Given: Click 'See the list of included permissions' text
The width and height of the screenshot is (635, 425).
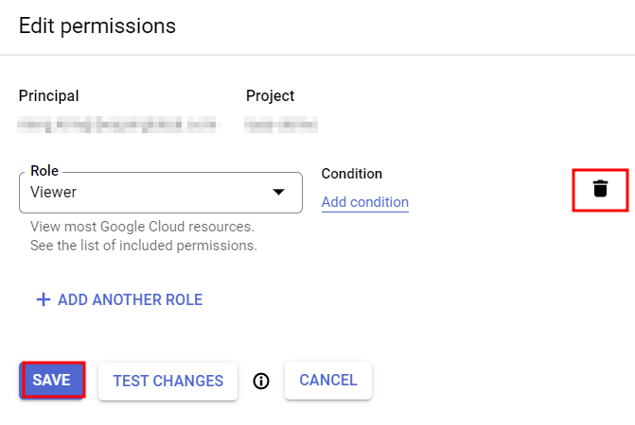Looking at the screenshot, I should tap(143, 246).
